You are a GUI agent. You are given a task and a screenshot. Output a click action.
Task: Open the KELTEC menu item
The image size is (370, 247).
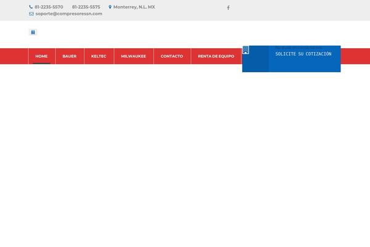tap(99, 56)
